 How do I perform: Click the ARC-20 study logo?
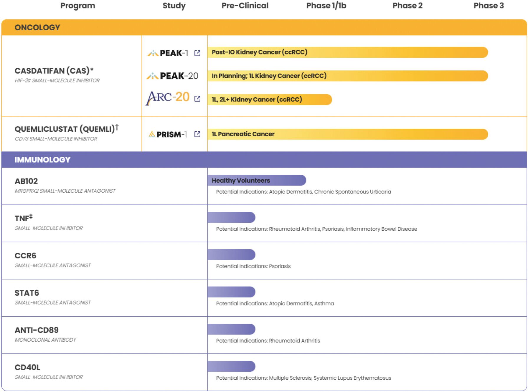(x=167, y=98)
